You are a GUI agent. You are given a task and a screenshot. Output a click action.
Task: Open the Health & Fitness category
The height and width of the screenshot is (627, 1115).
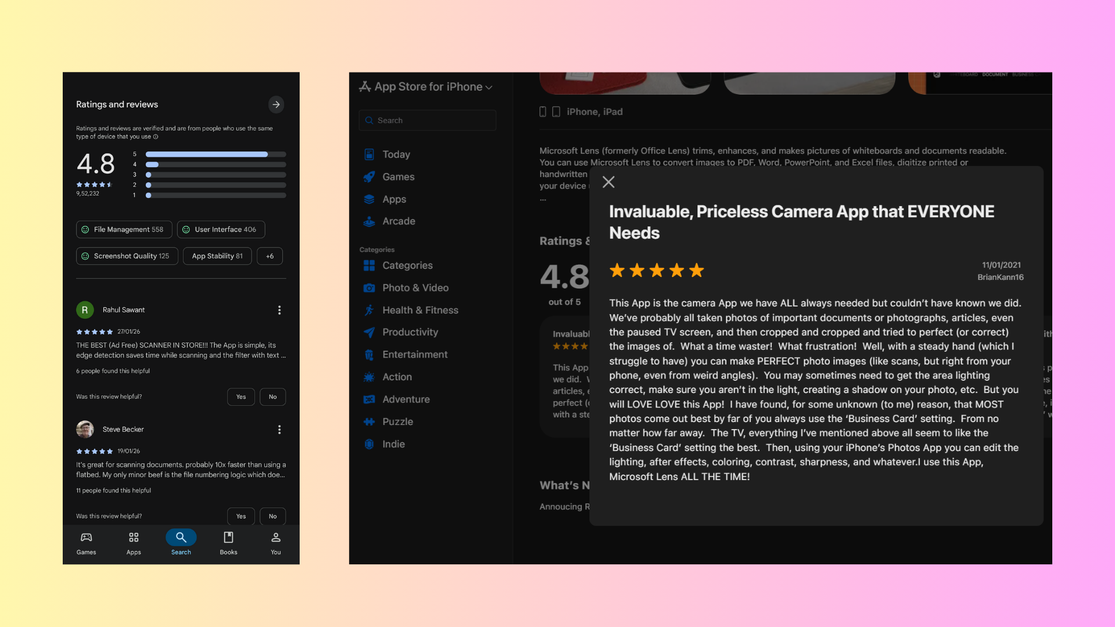pos(420,310)
